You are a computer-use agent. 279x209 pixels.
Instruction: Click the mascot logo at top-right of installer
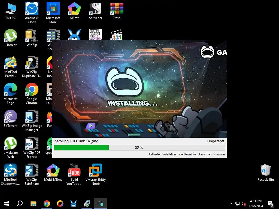click(x=207, y=52)
